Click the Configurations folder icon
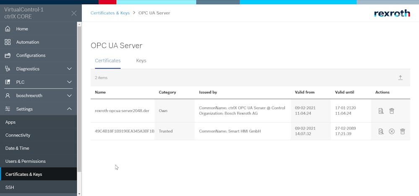Viewport: 419px width, 196px height. pyautogui.click(x=8, y=56)
